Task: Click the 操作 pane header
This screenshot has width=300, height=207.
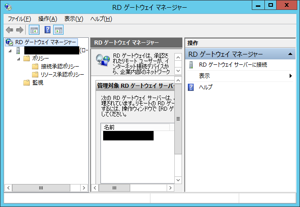Action: click(240, 43)
